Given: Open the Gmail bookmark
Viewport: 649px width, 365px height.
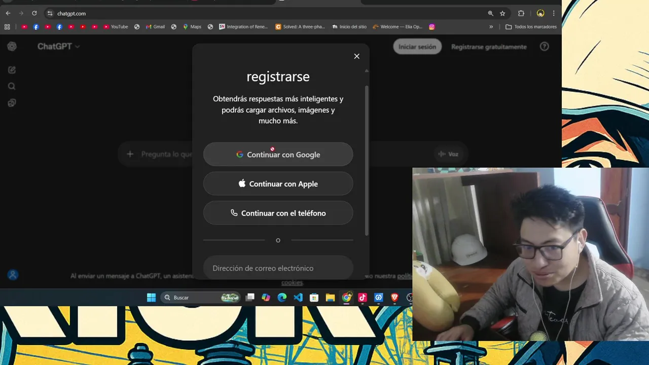Looking at the screenshot, I should (x=155, y=27).
